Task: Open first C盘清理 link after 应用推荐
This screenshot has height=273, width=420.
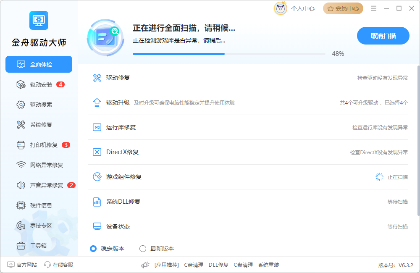Action: pos(194,265)
